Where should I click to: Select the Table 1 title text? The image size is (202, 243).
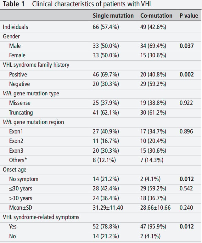click(77, 4)
